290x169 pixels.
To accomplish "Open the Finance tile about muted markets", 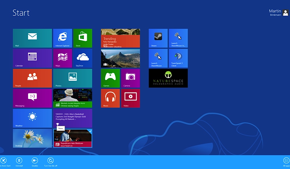I will pos(73,98).
